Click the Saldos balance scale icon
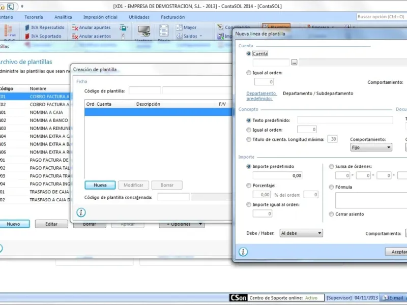The height and width of the screenshot is (305, 407). pos(180,36)
